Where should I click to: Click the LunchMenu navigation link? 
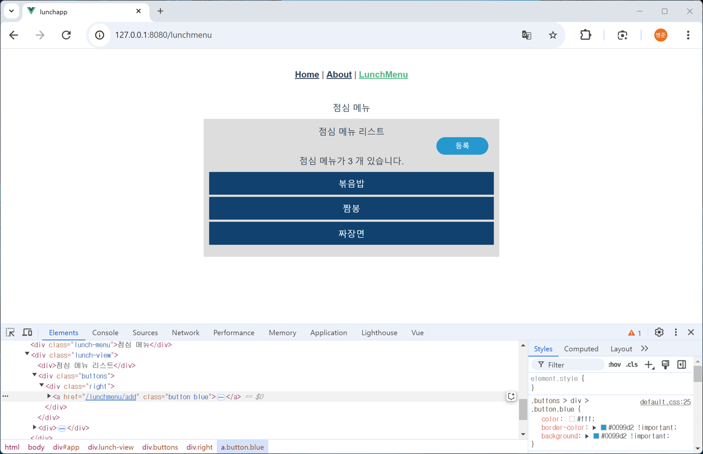[x=383, y=75]
